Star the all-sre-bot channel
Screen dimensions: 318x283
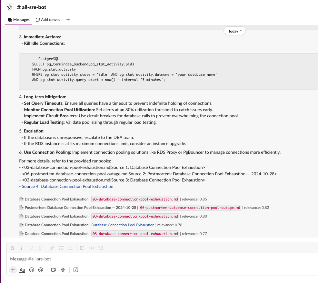(10, 7)
